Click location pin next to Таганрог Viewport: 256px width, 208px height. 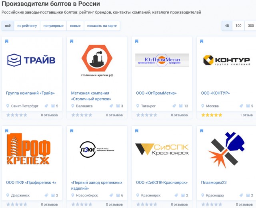click(138, 106)
